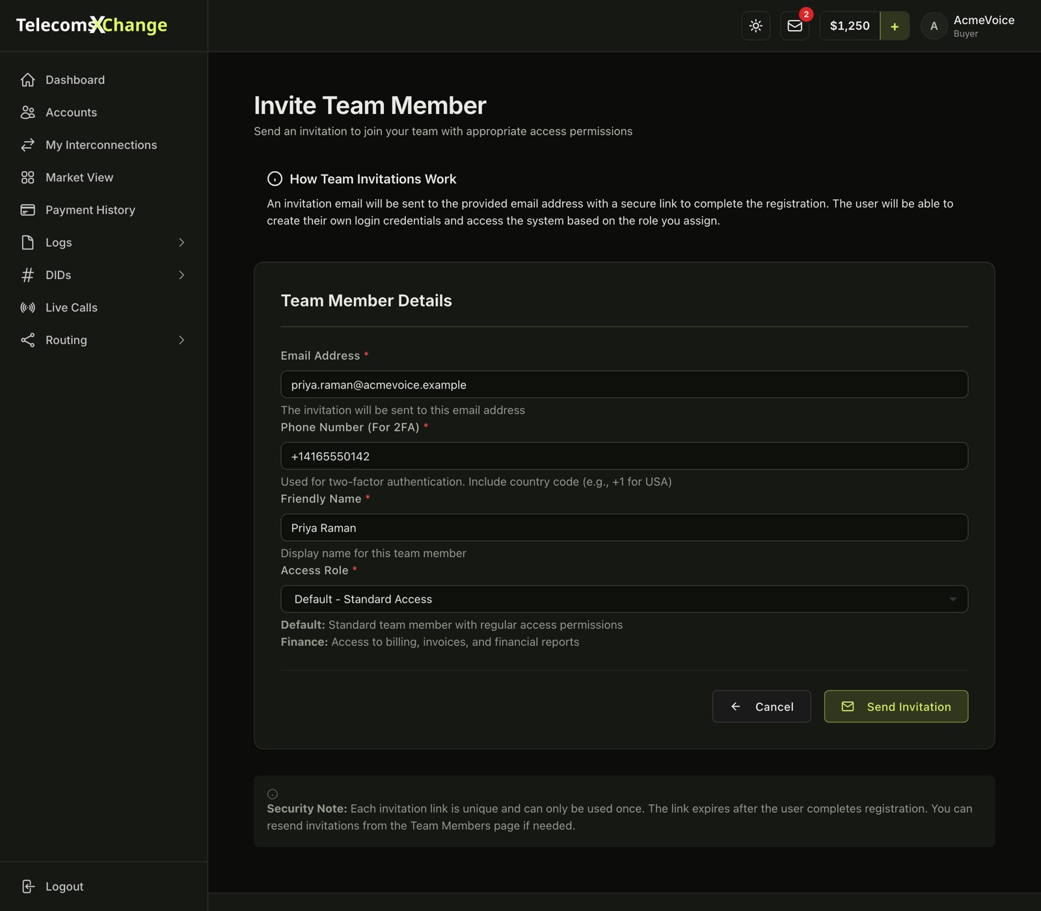Open the mail notifications icon
The image size is (1041, 911).
pyautogui.click(x=794, y=26)
